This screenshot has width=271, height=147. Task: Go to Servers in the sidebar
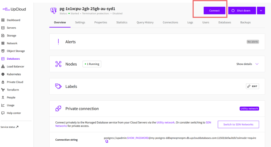click(11, 28)
